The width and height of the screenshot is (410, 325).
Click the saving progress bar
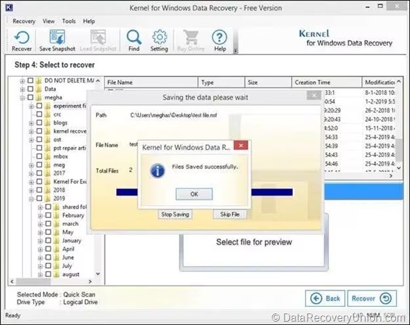[x=204, y=192]
